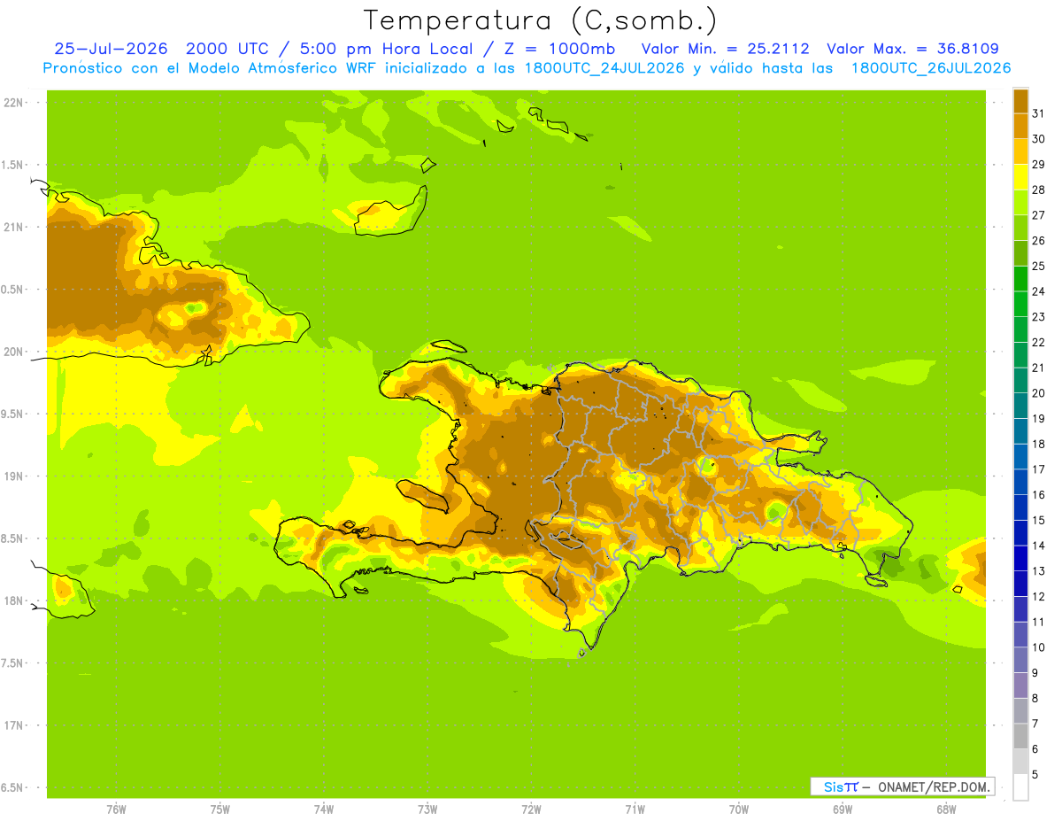
Task: Select the "Z = 1000mb" level label
Action: 558,49
